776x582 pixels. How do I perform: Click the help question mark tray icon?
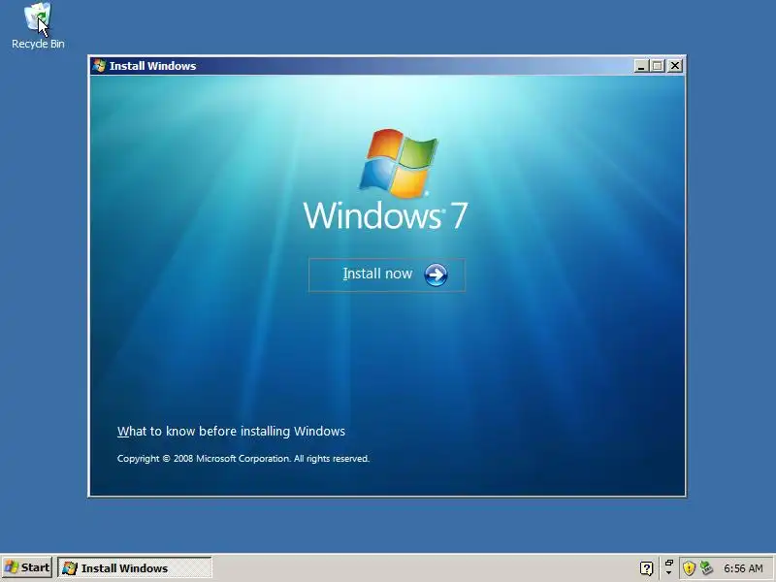(646, 568)
